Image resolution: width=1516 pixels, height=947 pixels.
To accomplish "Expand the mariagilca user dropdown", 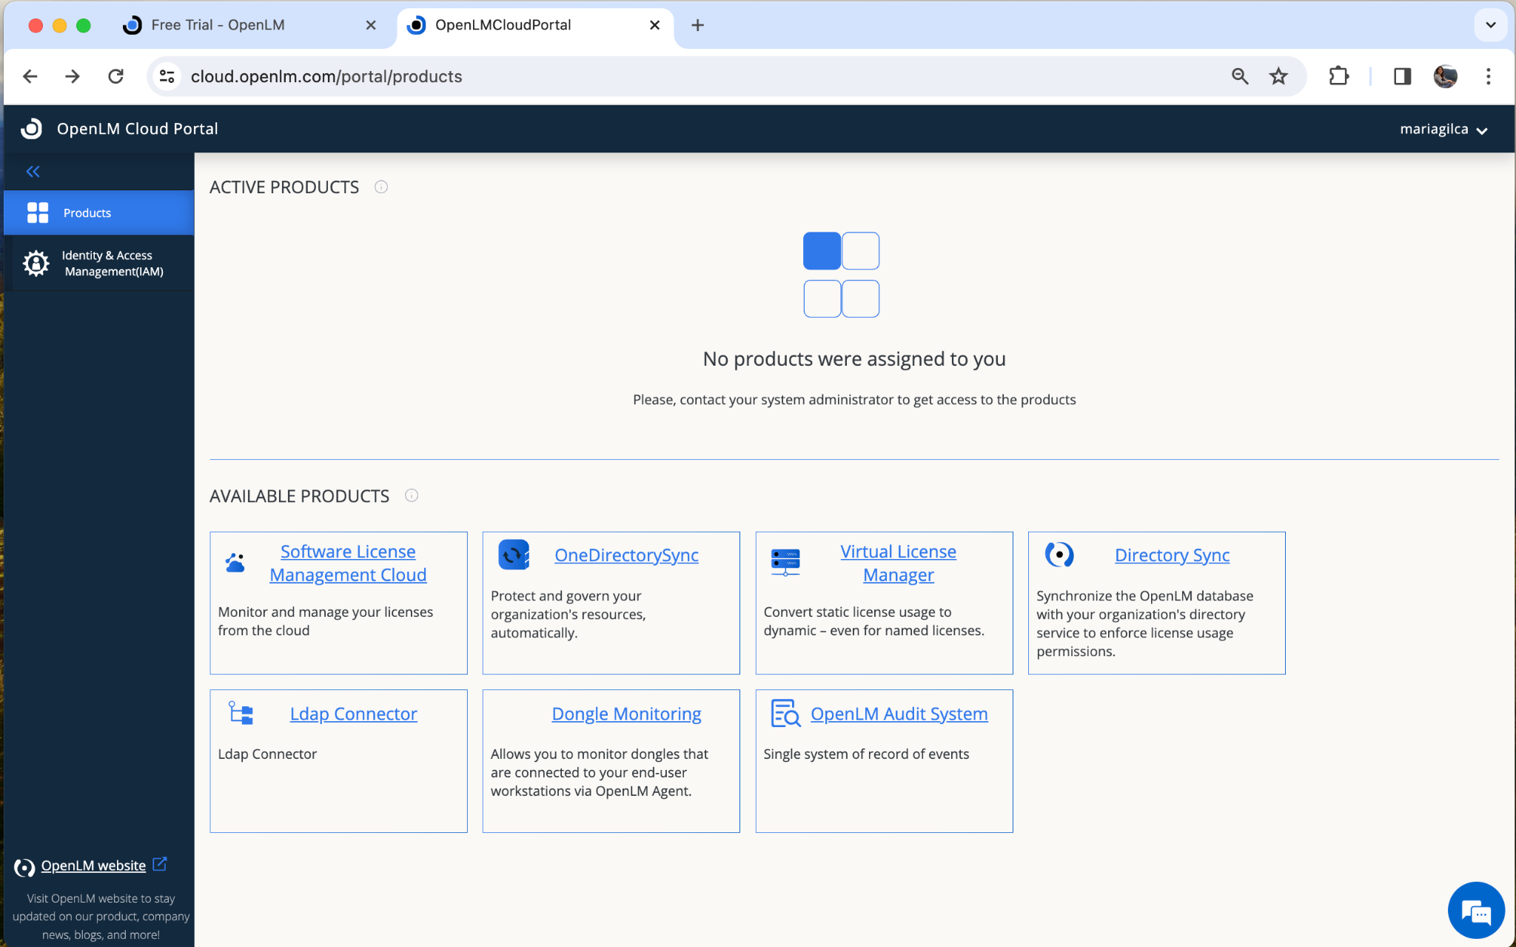I will tap(1443, 129).
